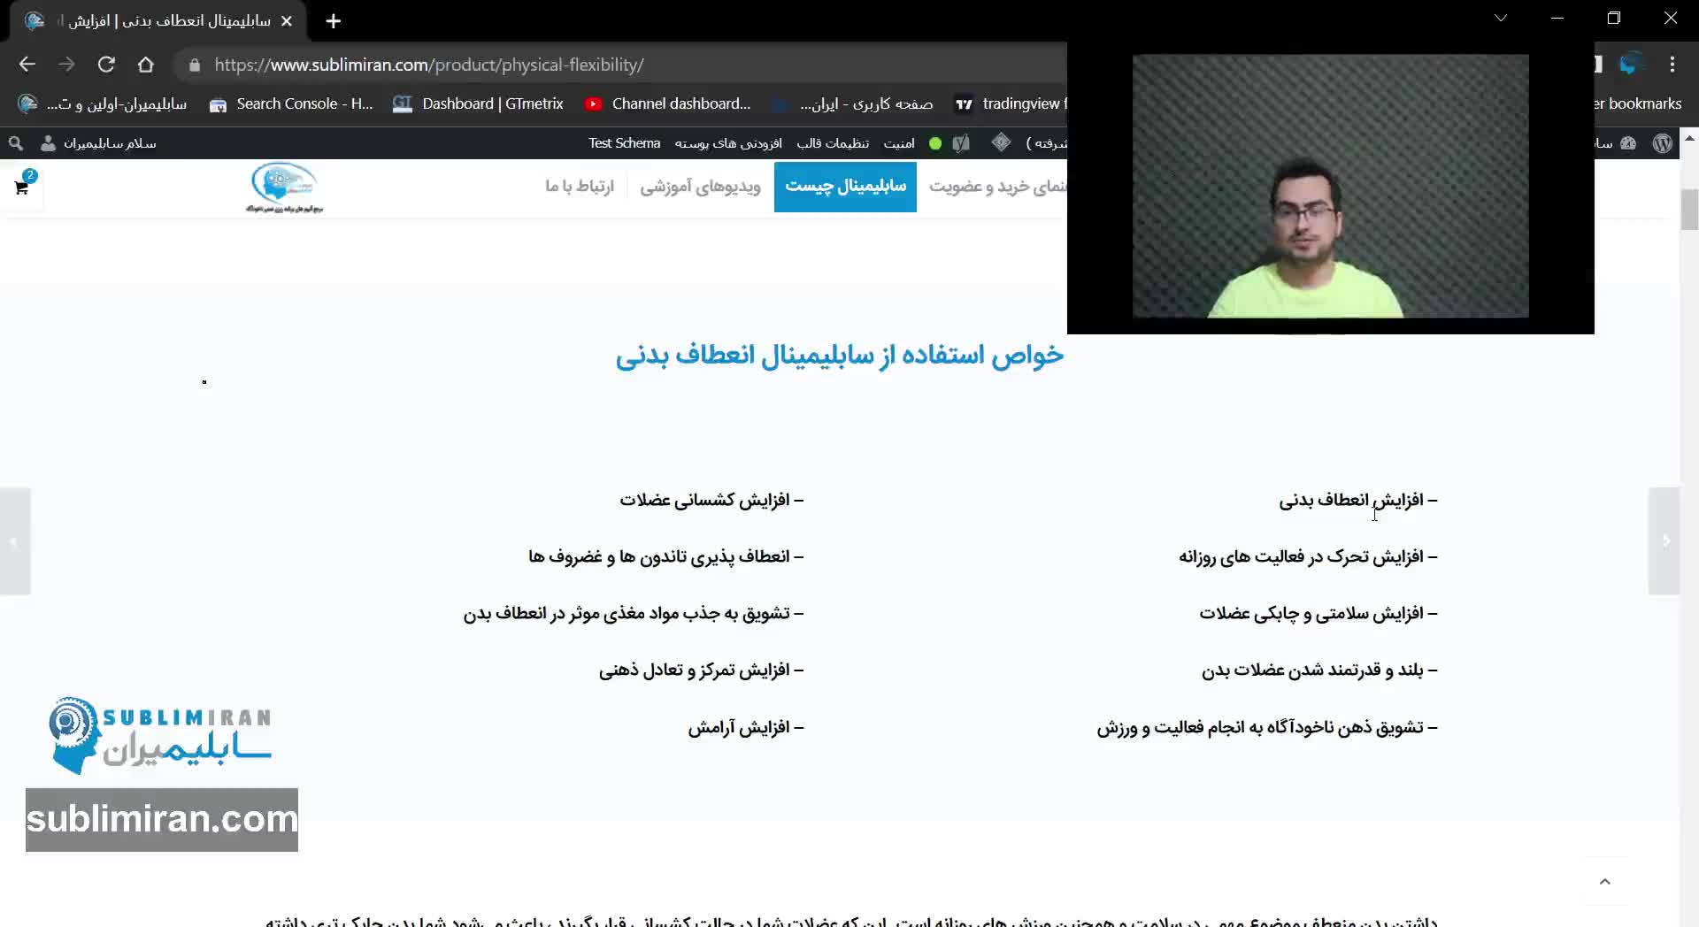Image resolution: width=1699 pixels, height=927 pixels.
Task: Open Chrome three-dot menu
Action: pyautogui.click(x=1672, y=65)
